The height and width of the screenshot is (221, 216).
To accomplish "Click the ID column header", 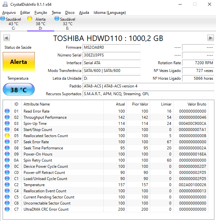I will [x=16, y=104].
